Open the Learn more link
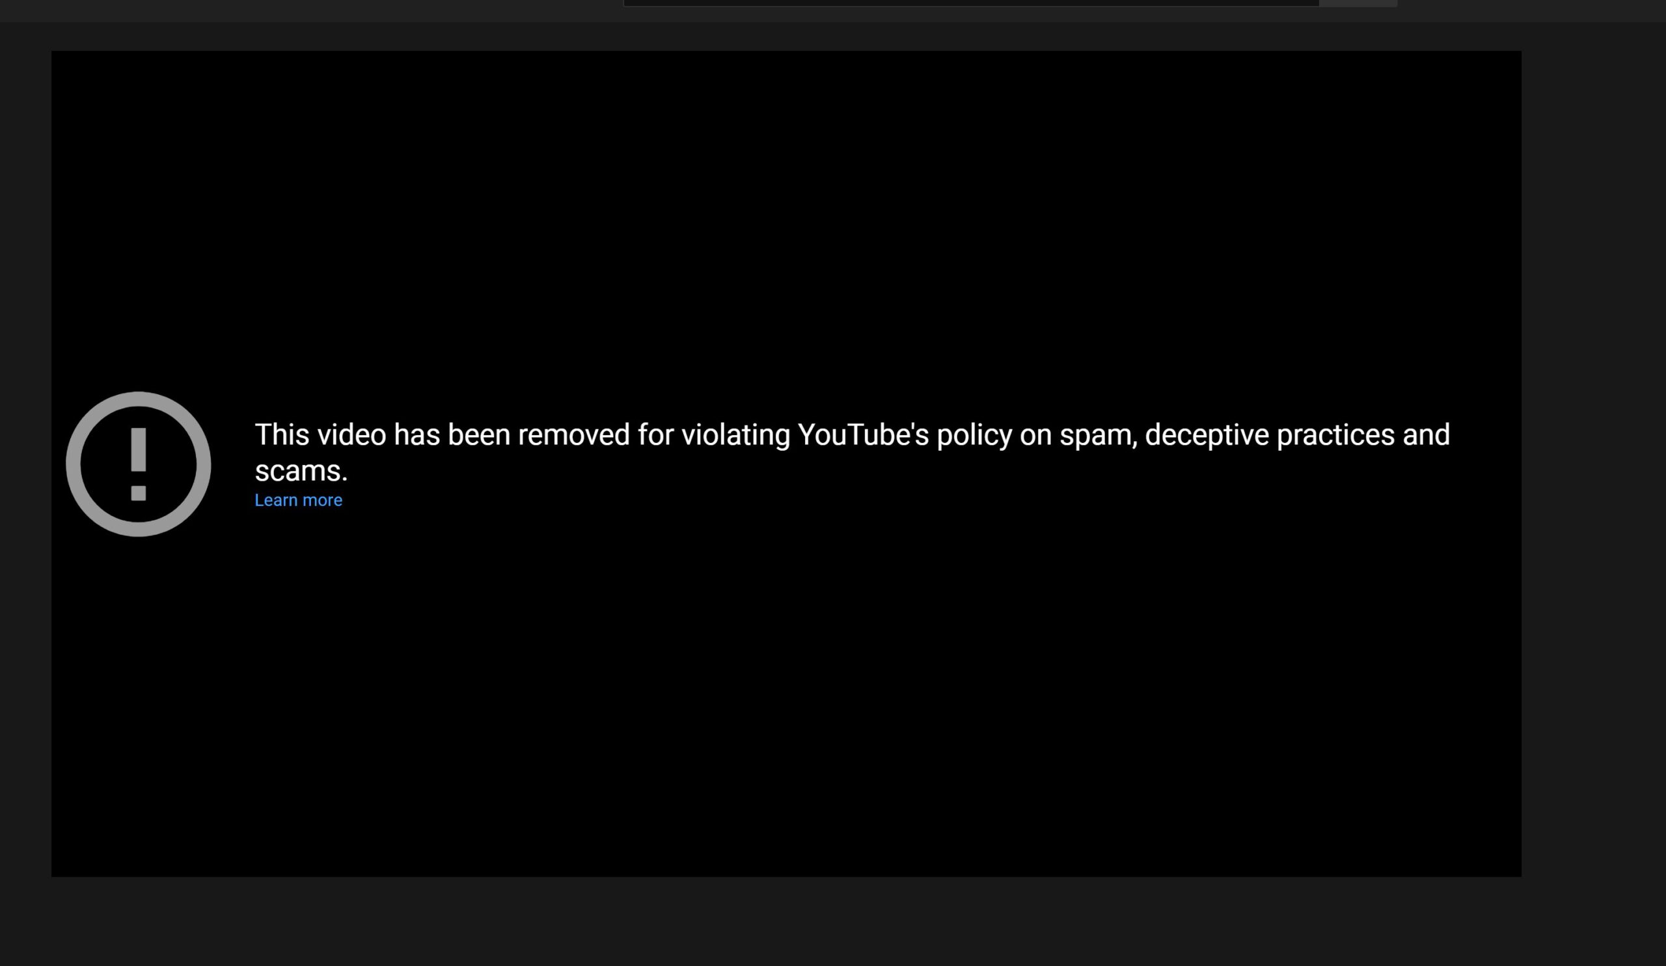The width and height of the screenshot is (1666, 966). click(x=298, y=500)
